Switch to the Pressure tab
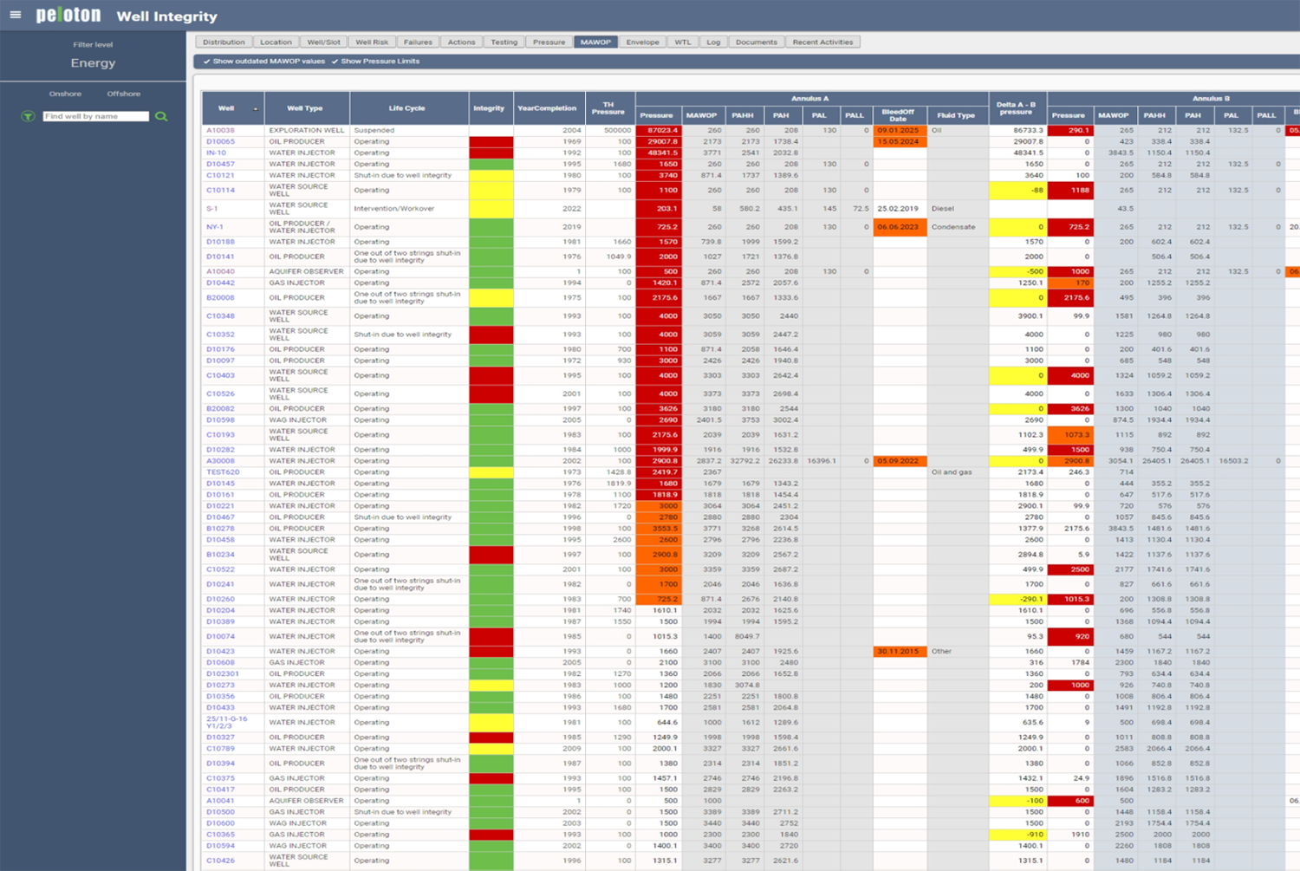This screenshot has width=1300, height=871. click(549, 42)
